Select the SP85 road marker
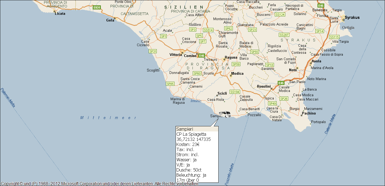This screenshot has height=186, width=385. (170, 84)
